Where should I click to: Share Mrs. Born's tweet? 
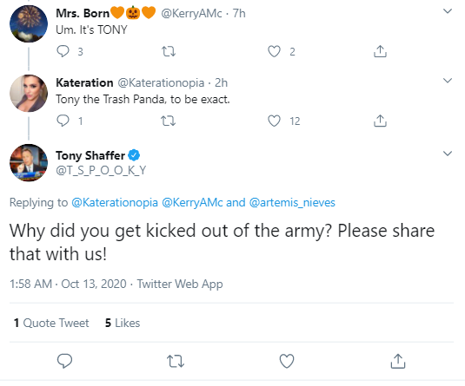tap(380, 51)
